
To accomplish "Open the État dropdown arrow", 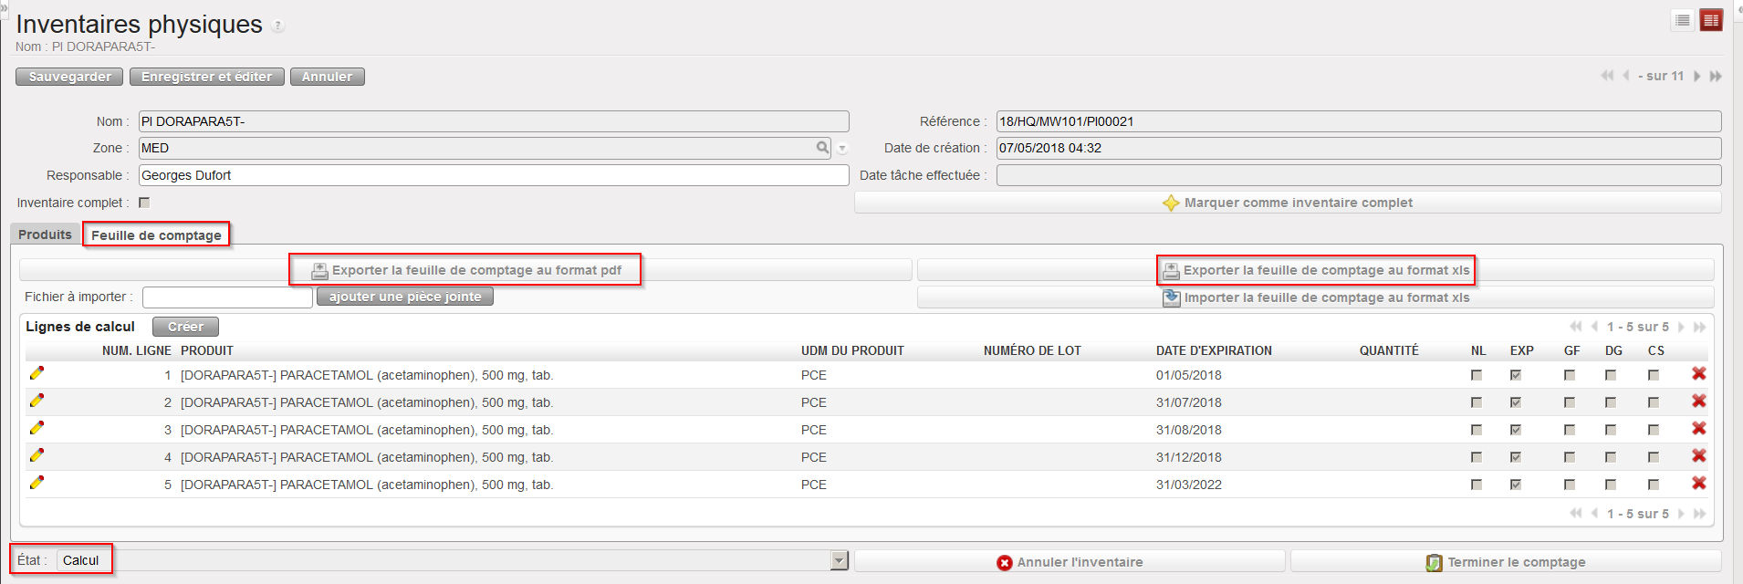I will tap(840, 561).
